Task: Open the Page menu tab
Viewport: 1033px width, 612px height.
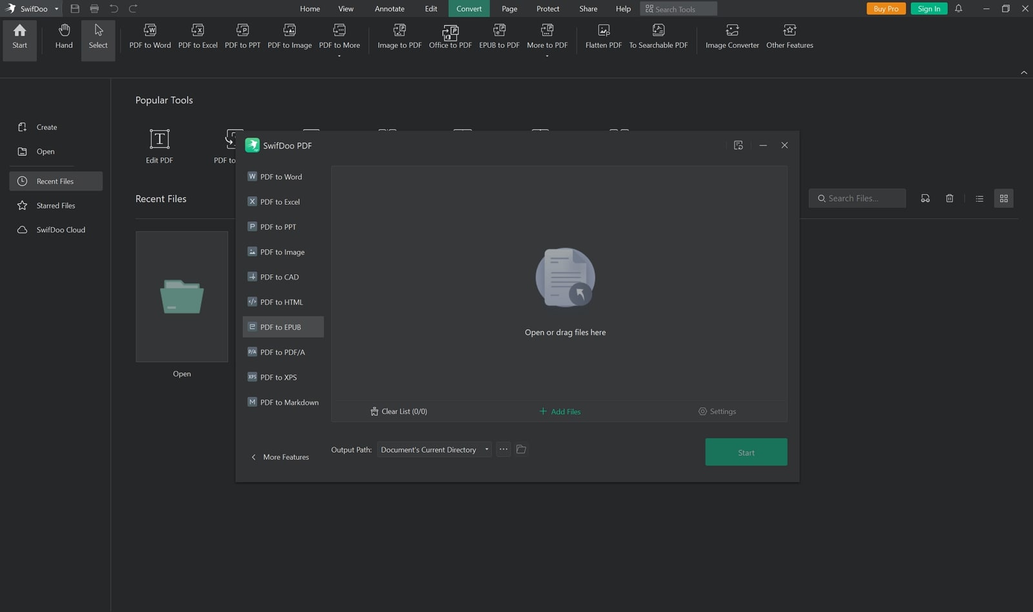Action: coord(509,8)
